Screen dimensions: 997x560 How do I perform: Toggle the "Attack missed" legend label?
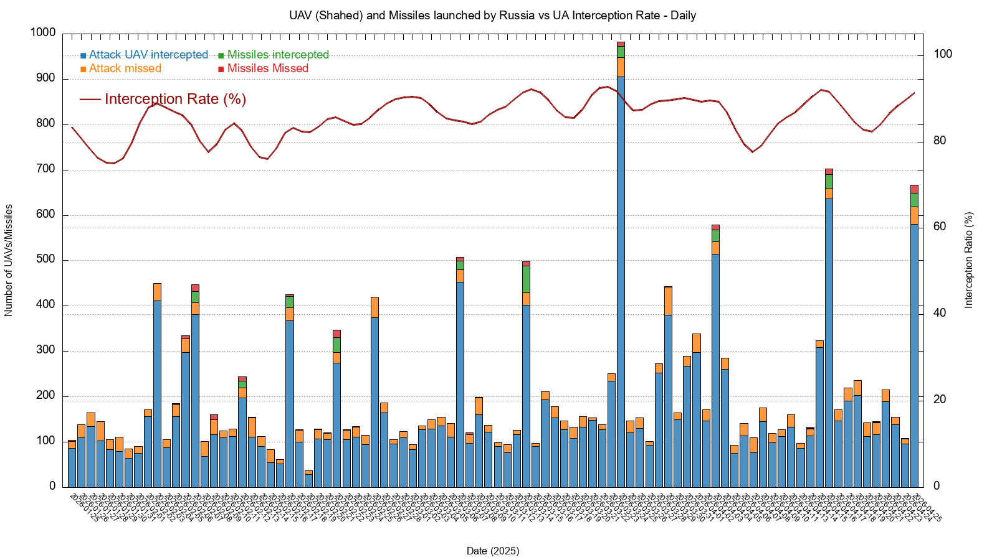[125, 68]
